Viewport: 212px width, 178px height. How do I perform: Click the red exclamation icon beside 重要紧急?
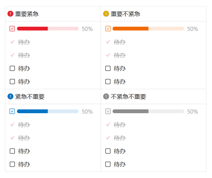pos(11,14)
